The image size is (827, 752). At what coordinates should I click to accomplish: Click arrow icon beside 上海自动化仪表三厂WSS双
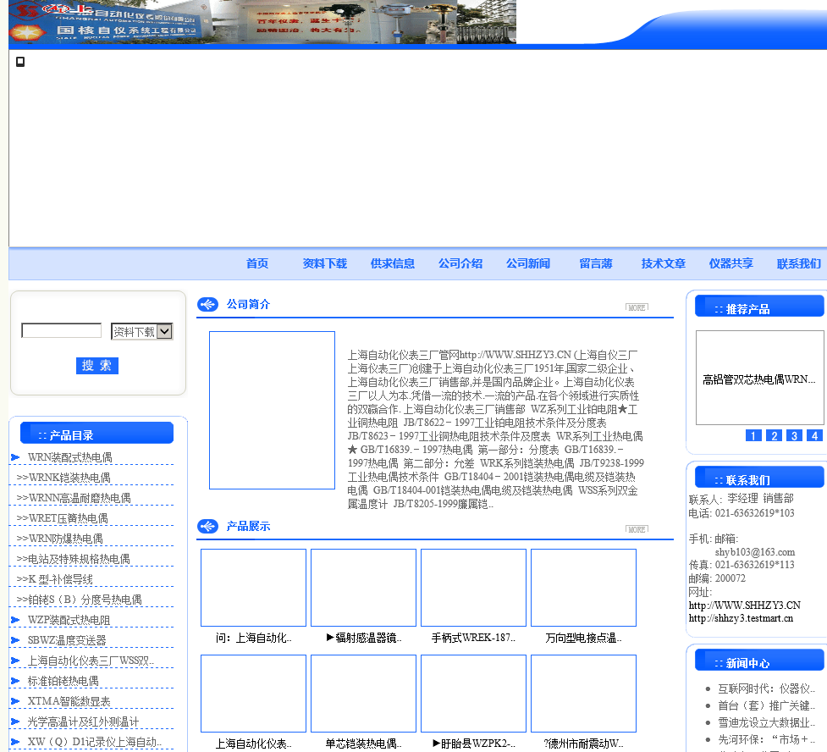[15, 661]
